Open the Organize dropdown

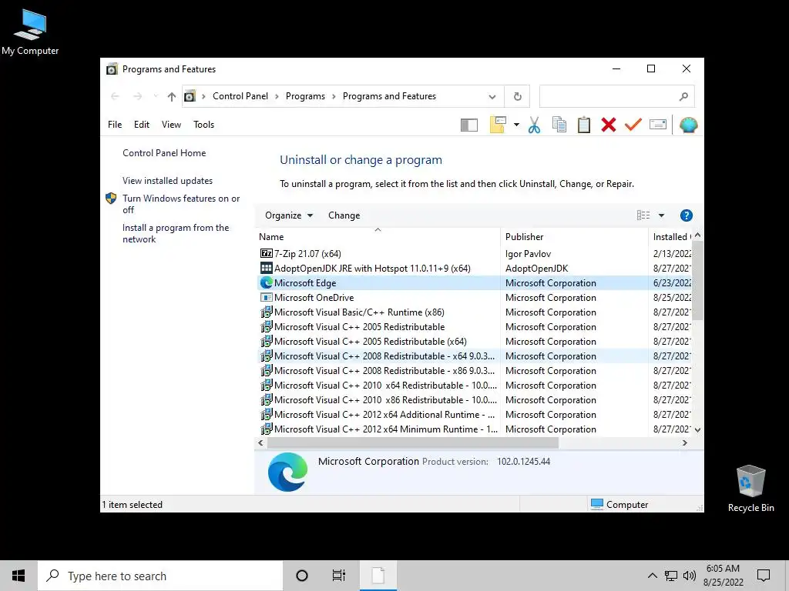[289, 215]
